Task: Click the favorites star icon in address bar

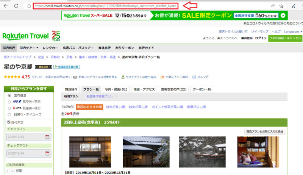Action: point(281,6)
